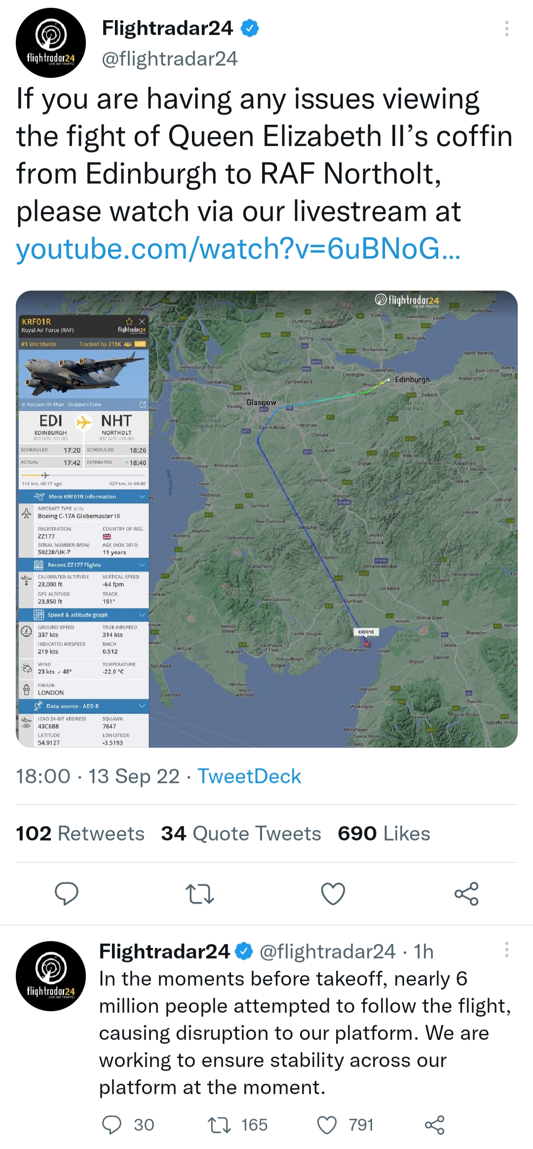
Task: Open the flight map image attachment
Action: [333, 518]
